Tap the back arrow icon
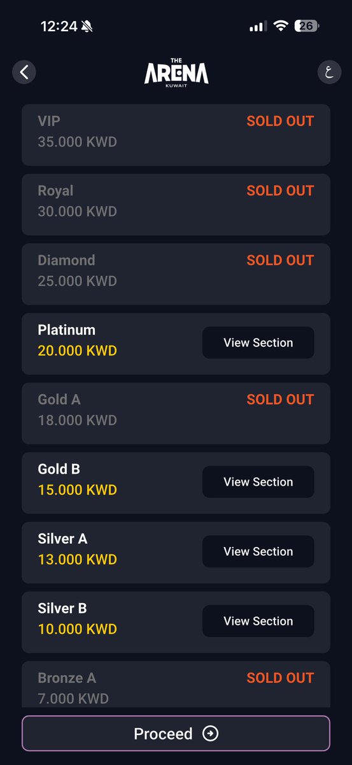 tap(24, 72)
